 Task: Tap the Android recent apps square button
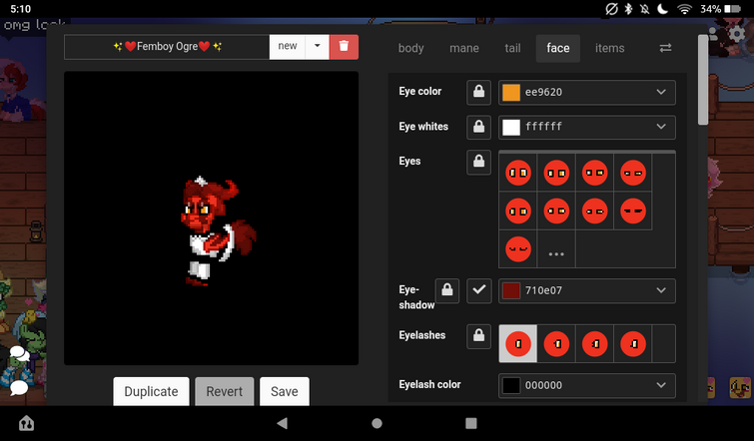(x=471, y=423)
